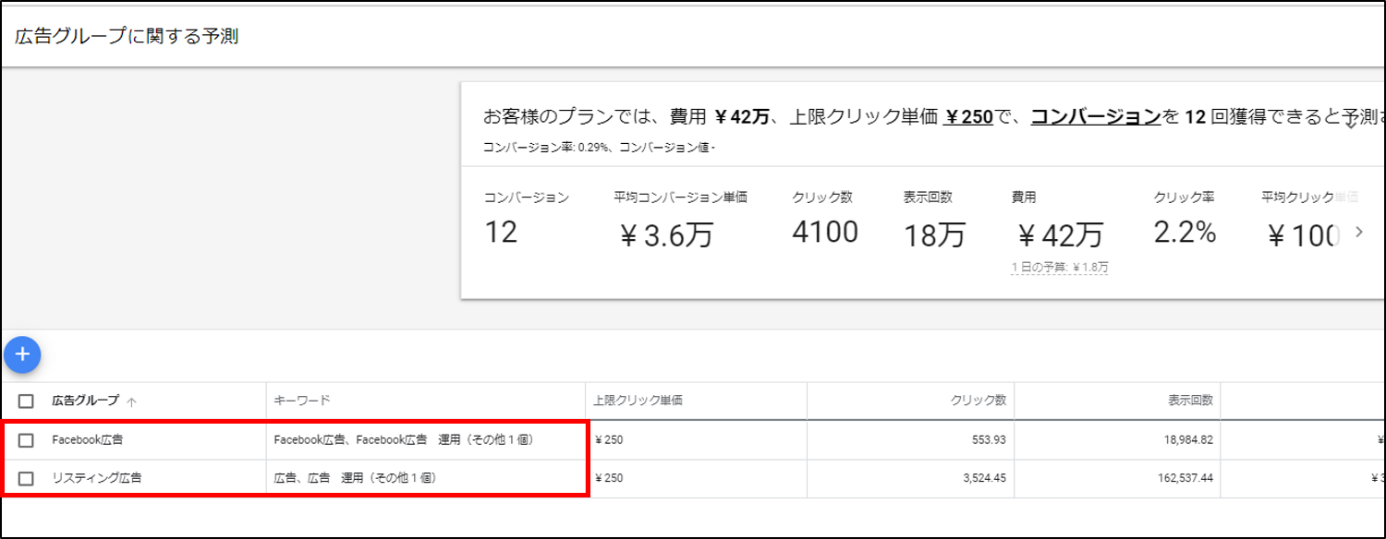Viewport: 1386px width, 539px height.
Task: Click keywords cell 広告、広告 運用（その他１個）
Action: coord(355,478)
